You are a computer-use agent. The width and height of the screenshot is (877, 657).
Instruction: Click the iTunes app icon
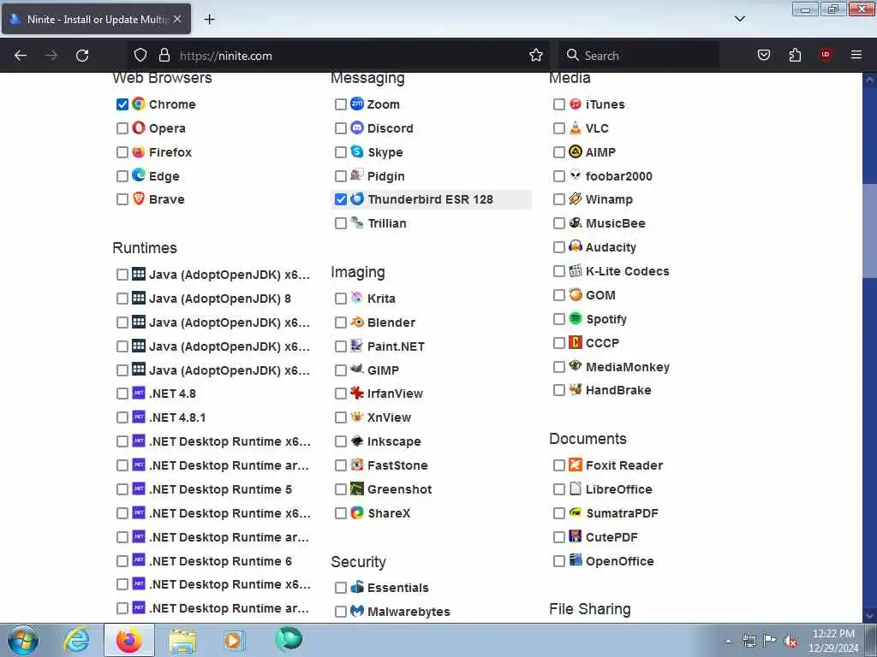coord(576,104)
